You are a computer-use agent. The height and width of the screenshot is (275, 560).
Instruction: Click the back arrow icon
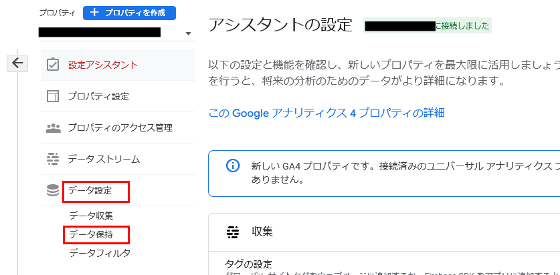pyautogui.click(x=17, y=63)
